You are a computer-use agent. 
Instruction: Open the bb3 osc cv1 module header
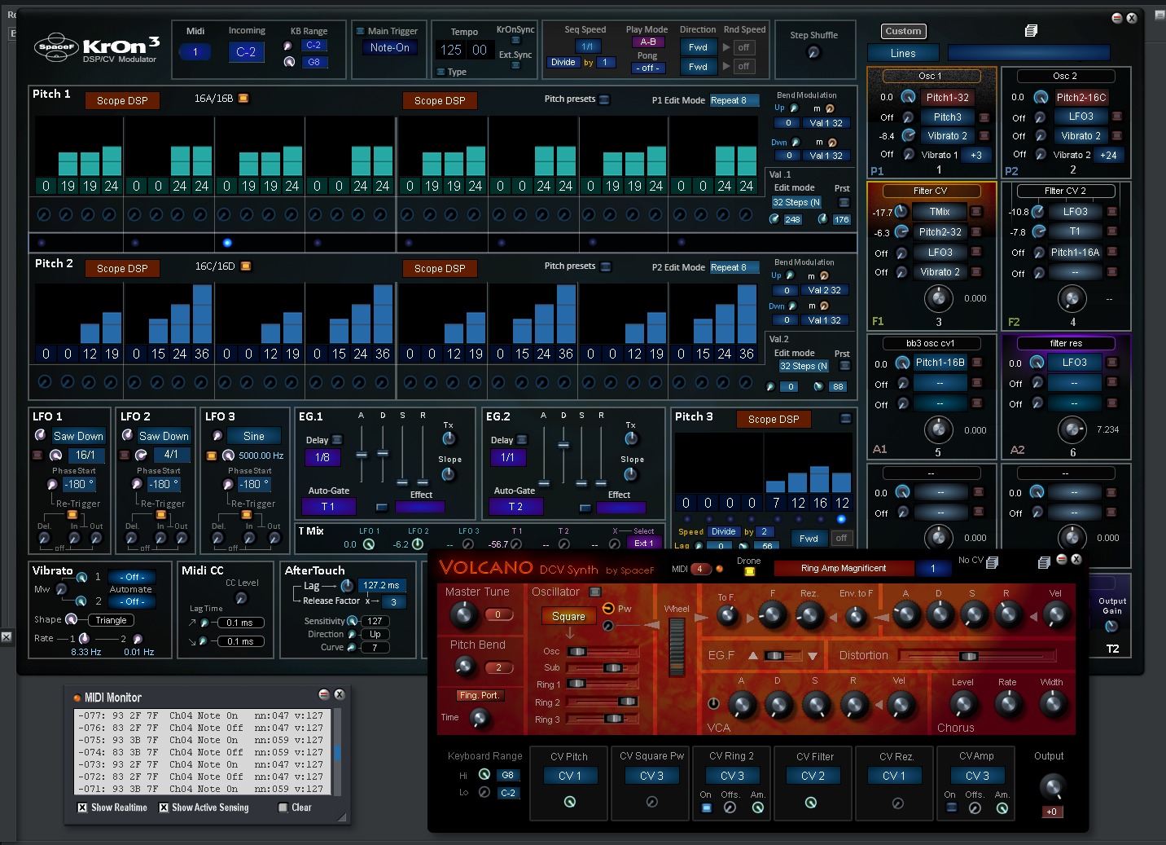pos(931,343)
